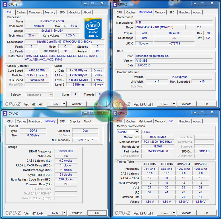The height and width of the screenshot is (219, 221).
Task: Click the Intel Core i7 logo badge
Action: click(93, 28)
